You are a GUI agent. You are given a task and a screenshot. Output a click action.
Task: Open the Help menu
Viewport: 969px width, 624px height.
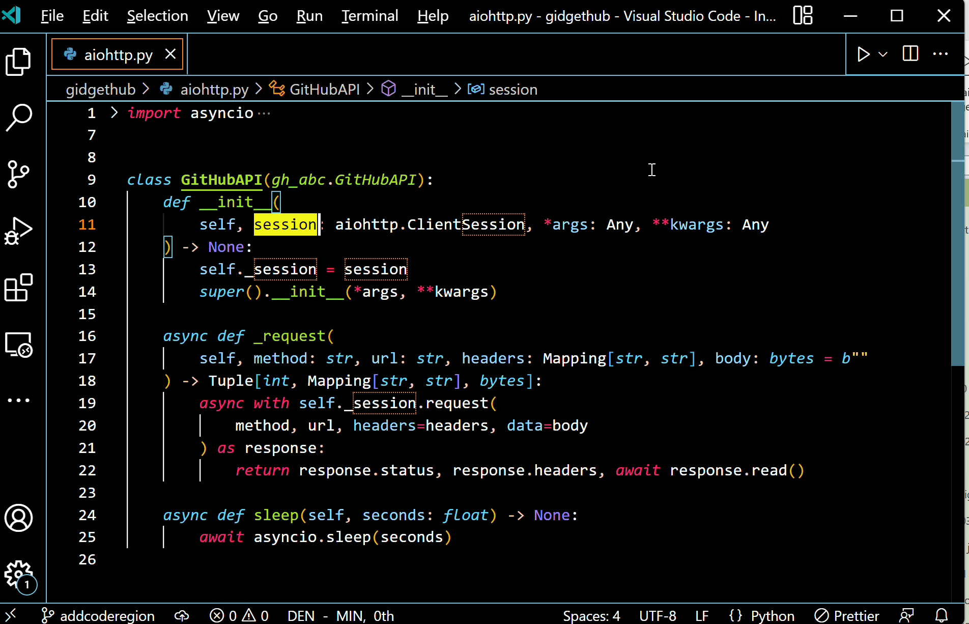click(433, 16)
